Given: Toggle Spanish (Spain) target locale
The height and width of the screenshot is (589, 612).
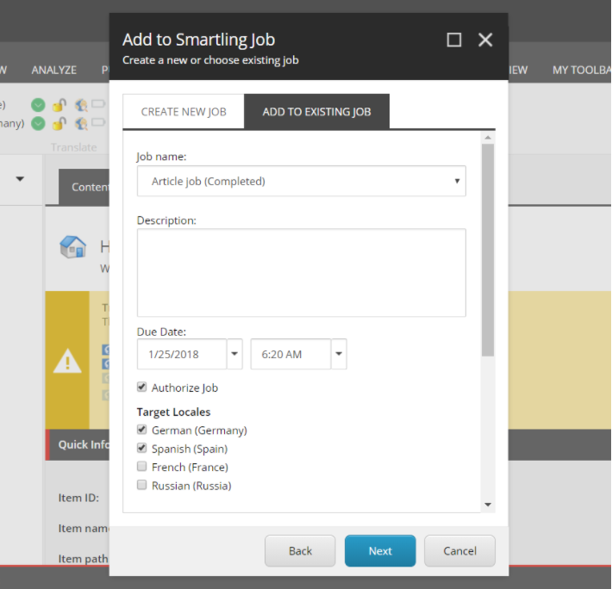Looking at the screenshot, I should (x=141, y=448).
